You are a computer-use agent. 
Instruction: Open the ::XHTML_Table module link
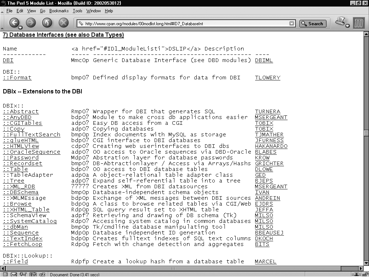pos(26,210)
